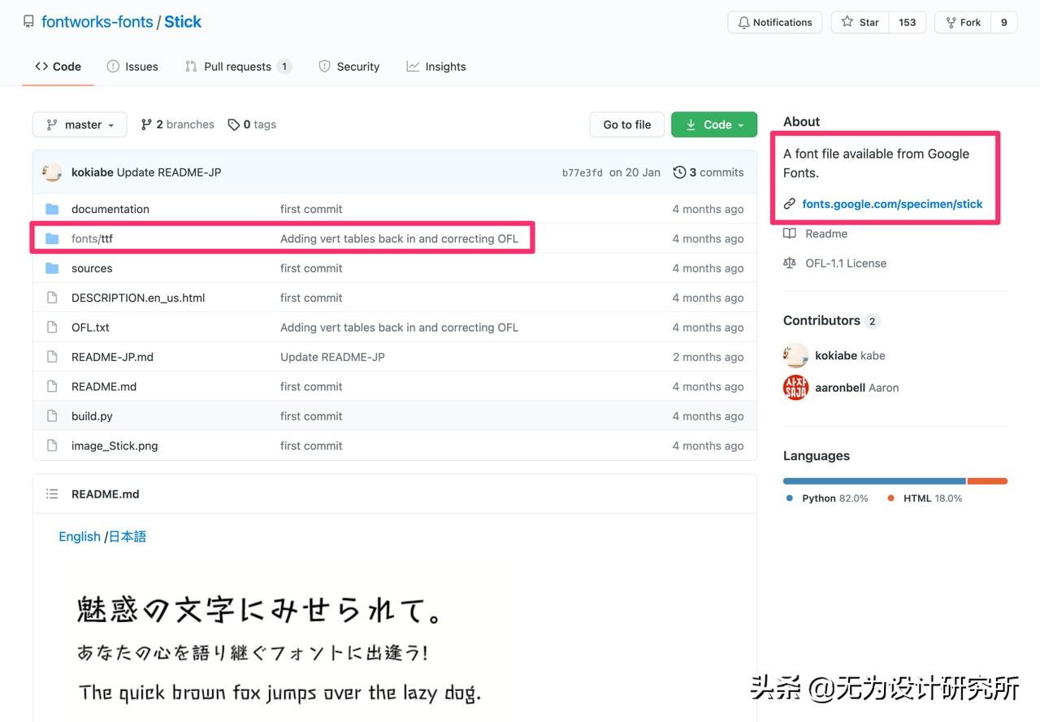Screen dimensions: 1040x722
Task: Open the fontworks-fonts organization link
Action: 97,22
